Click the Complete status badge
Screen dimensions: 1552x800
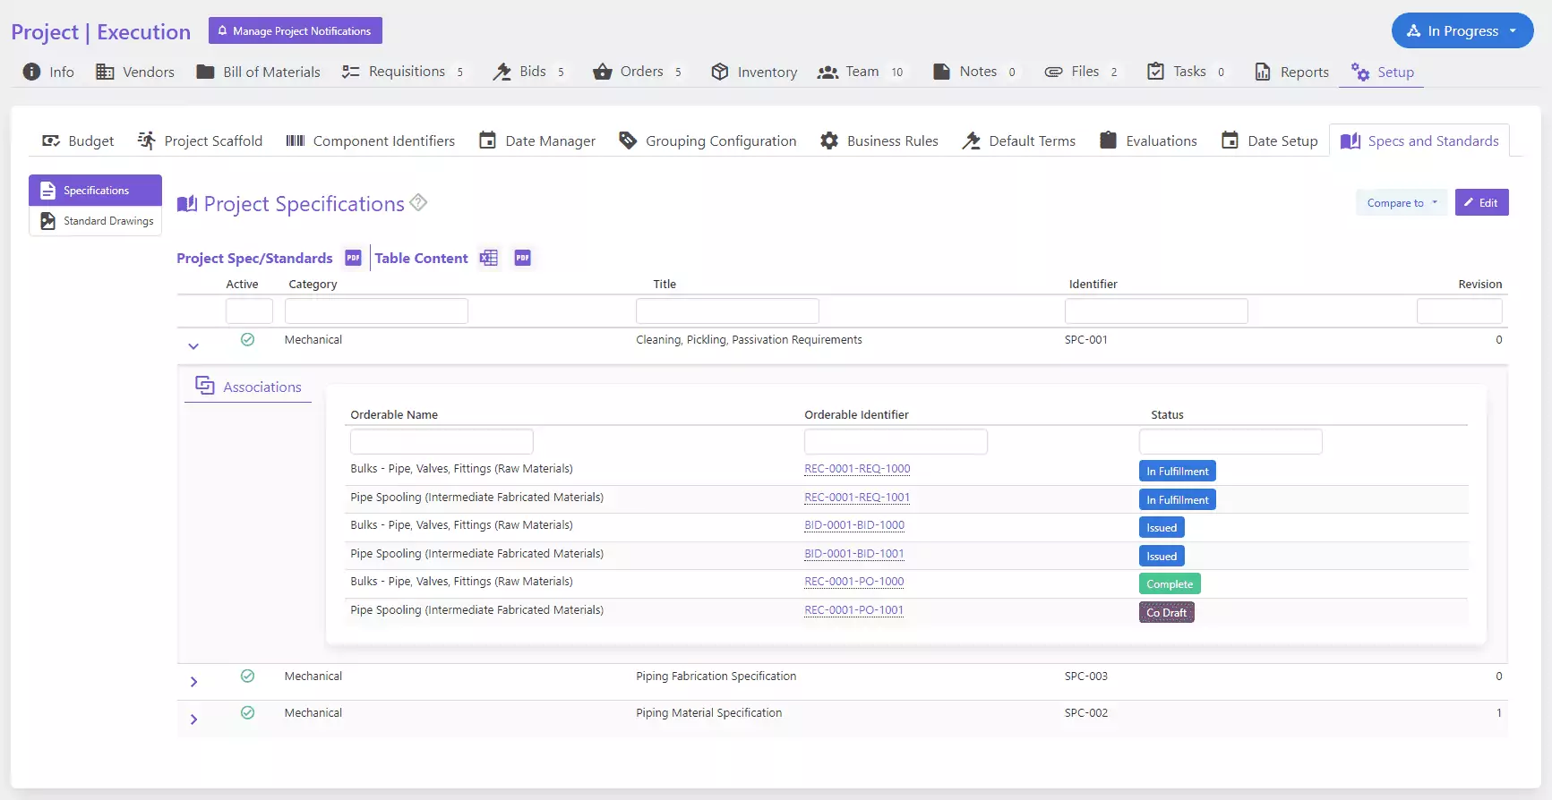coord(1170,583)
